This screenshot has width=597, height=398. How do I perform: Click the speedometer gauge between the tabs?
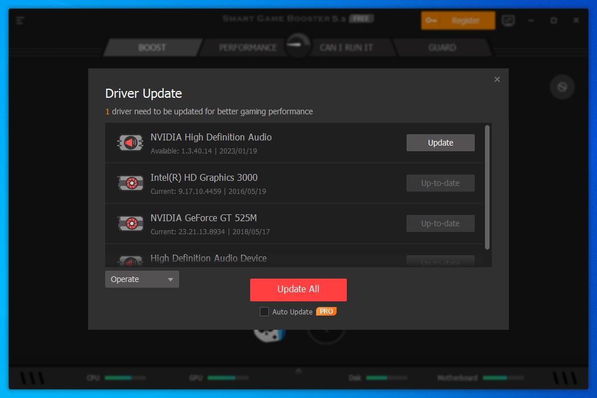pos(298,45)
